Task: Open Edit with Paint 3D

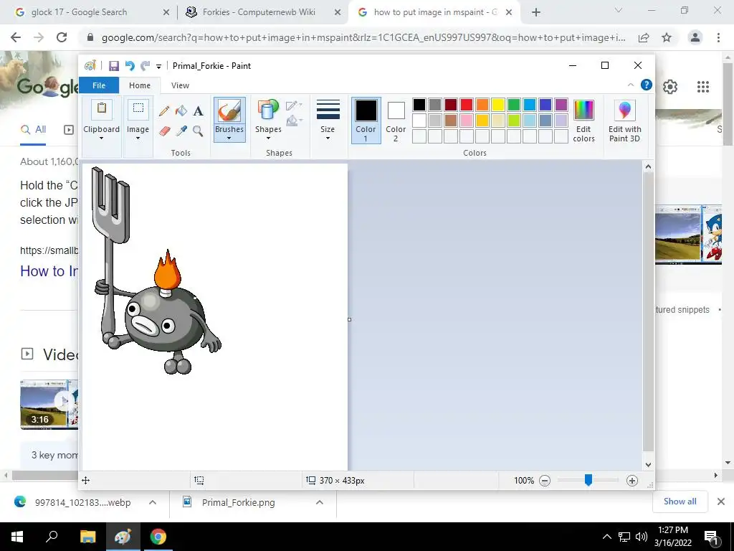Action: (x=624, y=121)
